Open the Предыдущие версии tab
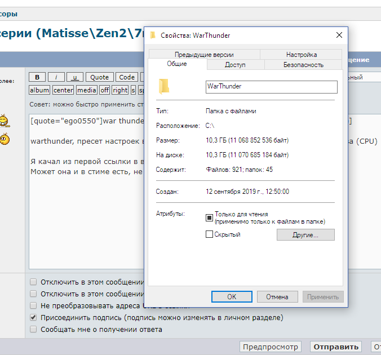This screenshot has height=355, width=381. (x=204, y=55)
